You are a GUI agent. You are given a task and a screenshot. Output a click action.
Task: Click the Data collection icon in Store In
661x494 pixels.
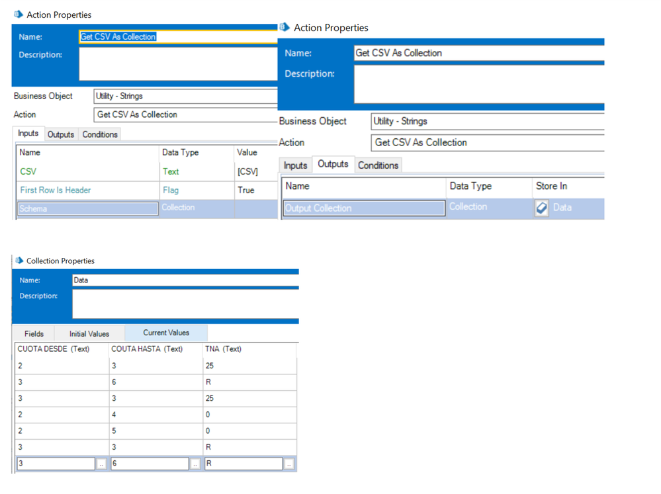pos(542,208)
